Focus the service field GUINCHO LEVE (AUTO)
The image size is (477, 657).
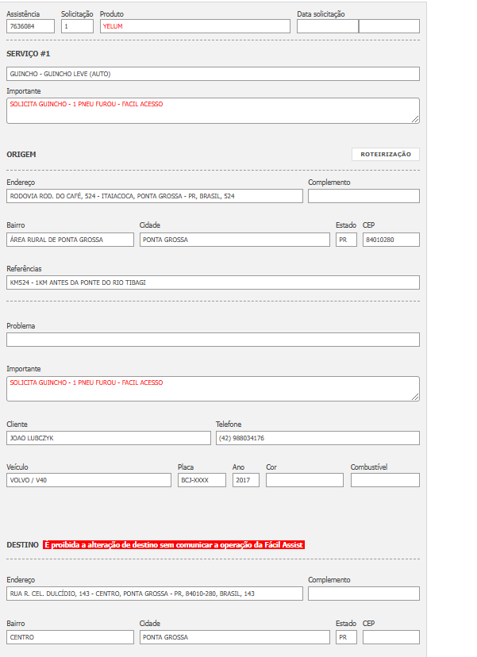click(x=213, y=74)
